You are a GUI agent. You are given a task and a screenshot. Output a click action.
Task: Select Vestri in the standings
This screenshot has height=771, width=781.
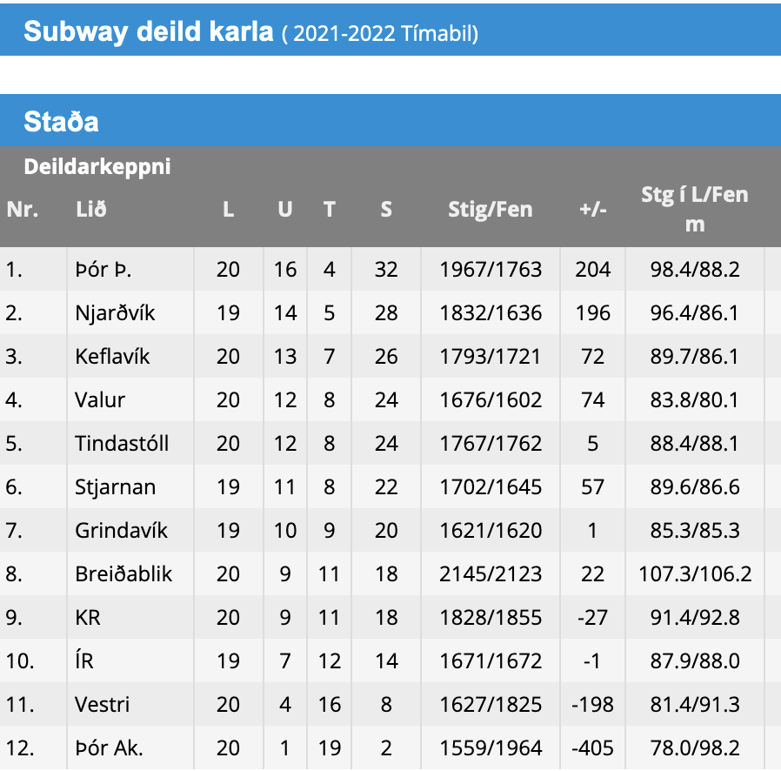(x=102, y=704)
